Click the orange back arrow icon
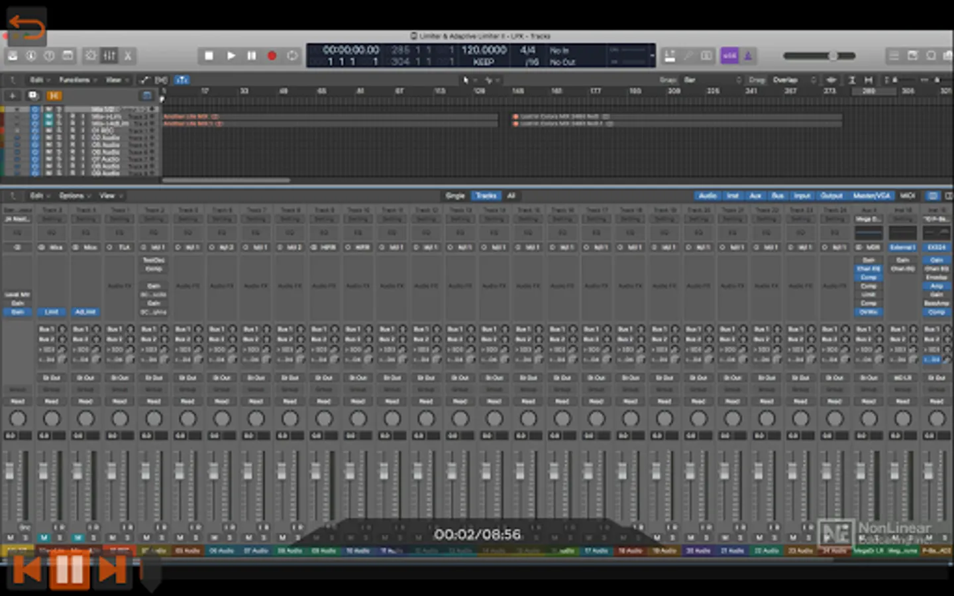 point(26,27)
